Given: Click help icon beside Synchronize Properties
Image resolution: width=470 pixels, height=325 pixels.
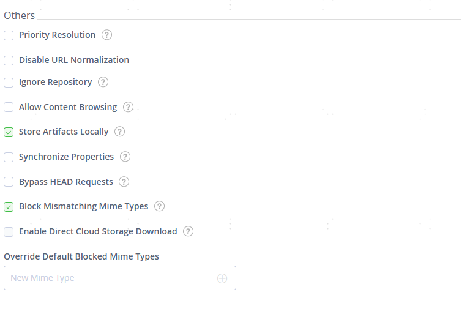Looking at the screenshot, I should point(125,157).
